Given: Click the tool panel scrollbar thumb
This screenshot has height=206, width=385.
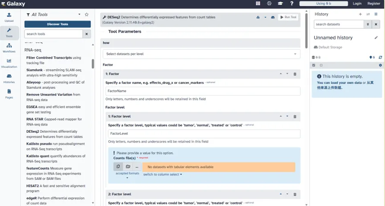Looking at the screenshot, I should [93, 63].
